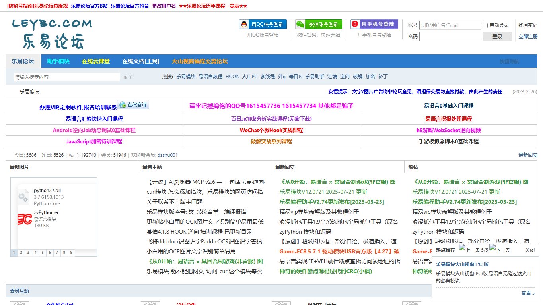The width and height of the screenshot is (543, 305).
Task: Click the 乐易论坛 breadcrumb link
Action: click(29, 91)
